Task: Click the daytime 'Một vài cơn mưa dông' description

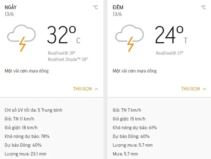Action: pyautogui.click(x=27, y=71)
